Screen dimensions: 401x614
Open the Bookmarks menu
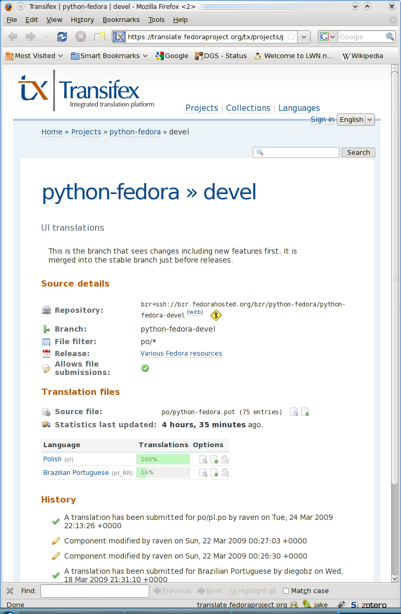coord(121,20)
